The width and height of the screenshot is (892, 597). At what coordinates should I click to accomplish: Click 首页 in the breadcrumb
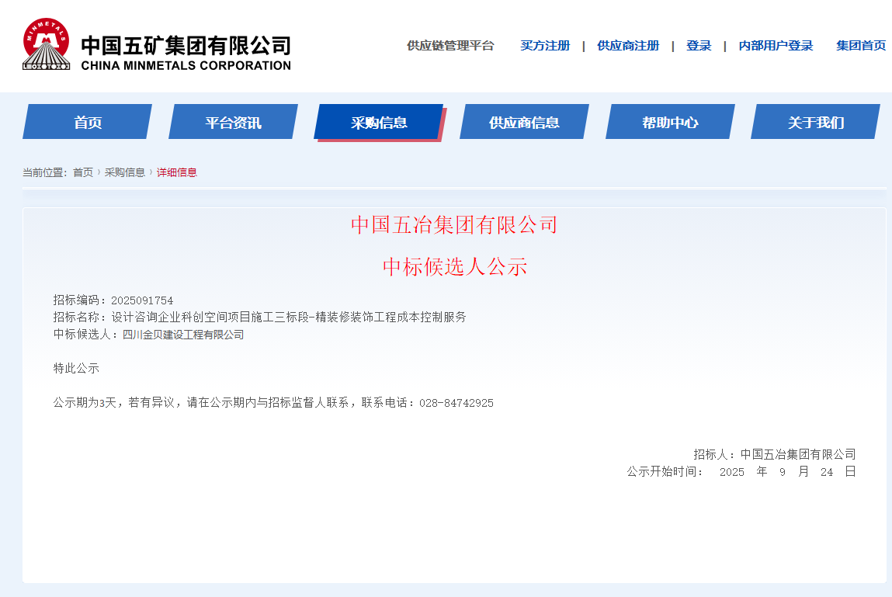pyautogui.click(x=83, y=172)
